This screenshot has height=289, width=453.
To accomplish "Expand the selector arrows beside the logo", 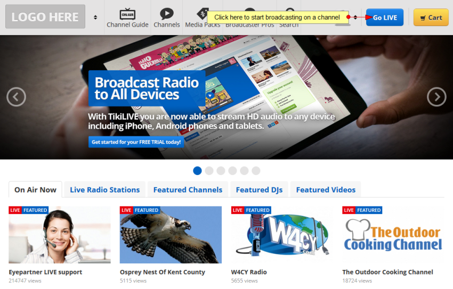I will [x=95, y=18].
